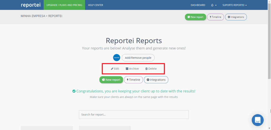The image size is (271, 130).
Task: Expand the Suporte Reportei user menu
Action: (x=234, y=5)
